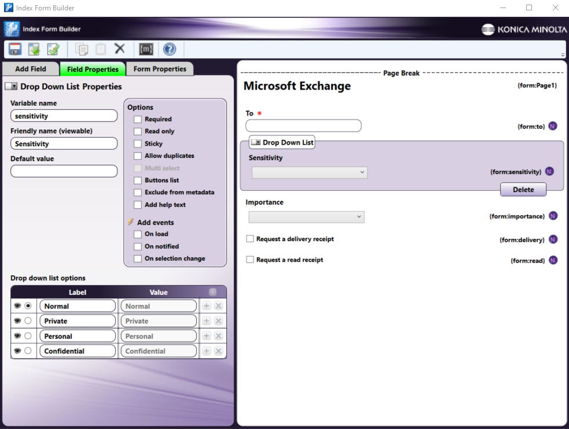Remove the Private option row
The width and height of the screenshot is (569, 429).
coord(218,321)
